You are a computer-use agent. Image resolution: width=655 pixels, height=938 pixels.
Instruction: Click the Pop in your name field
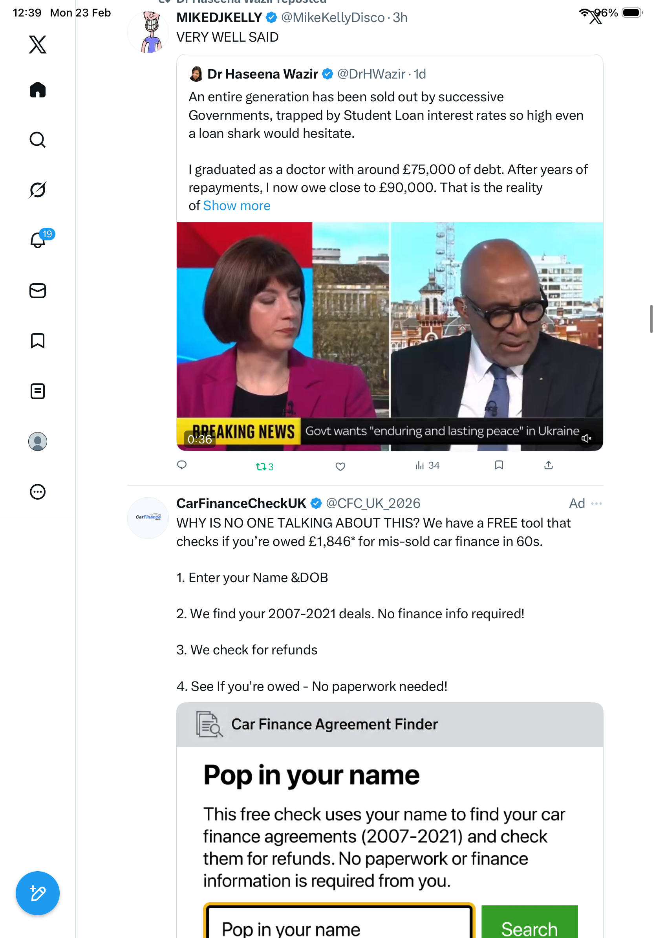pos(339,922)
